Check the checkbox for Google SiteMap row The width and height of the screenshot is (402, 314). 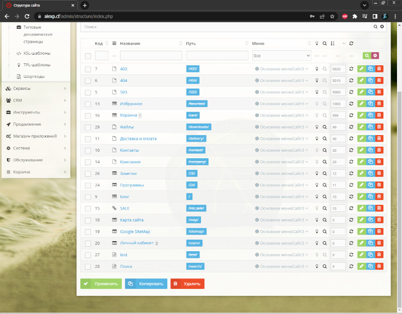point(88,232)
